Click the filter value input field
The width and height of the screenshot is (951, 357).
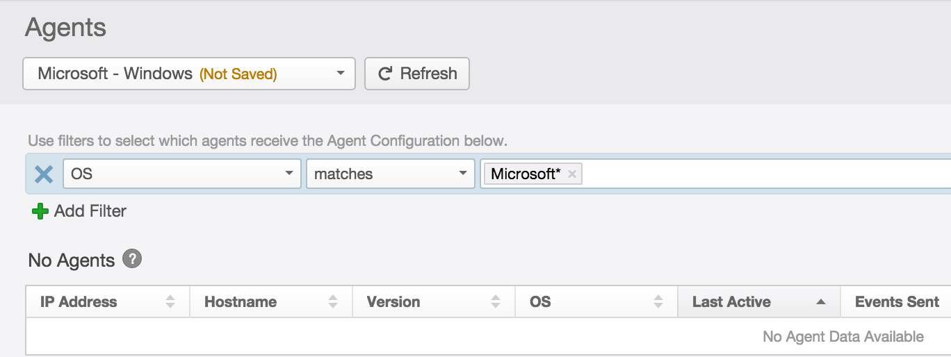765,174
